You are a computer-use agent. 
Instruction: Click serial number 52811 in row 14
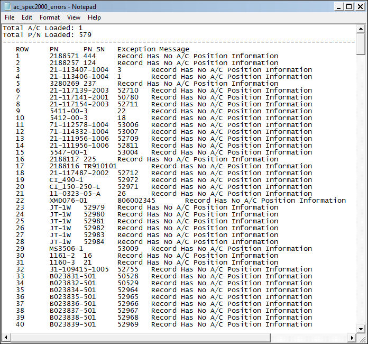click(x=128, y=145)
